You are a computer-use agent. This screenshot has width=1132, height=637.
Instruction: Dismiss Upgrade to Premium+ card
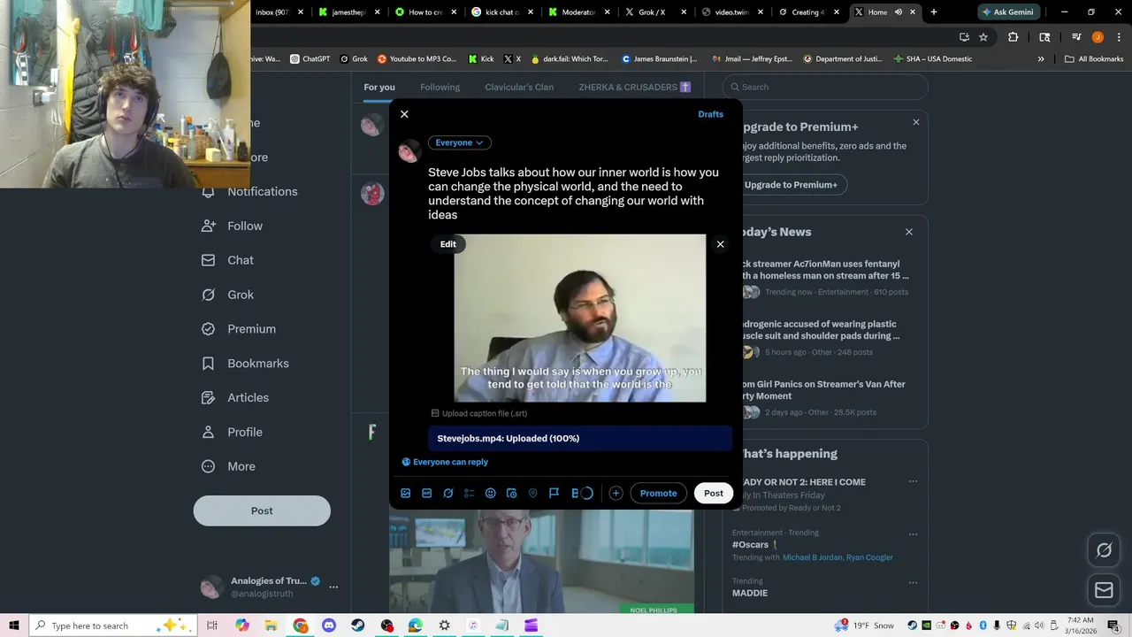coord(916,122)
